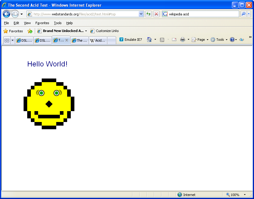The width and height of the screenshot is (254, 199).
Task: Switch to the first DSL tab
Action: tap(24, 40)
